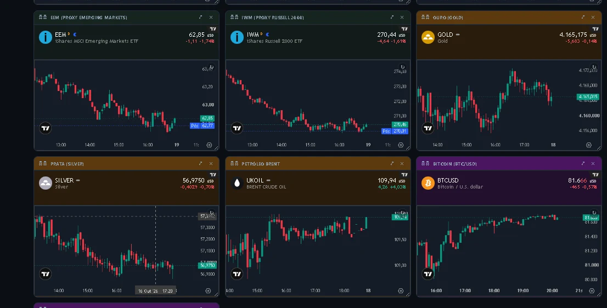607x308 pixels.
Task: Open UKOIL chart settings gear
Action: point(401,290)
